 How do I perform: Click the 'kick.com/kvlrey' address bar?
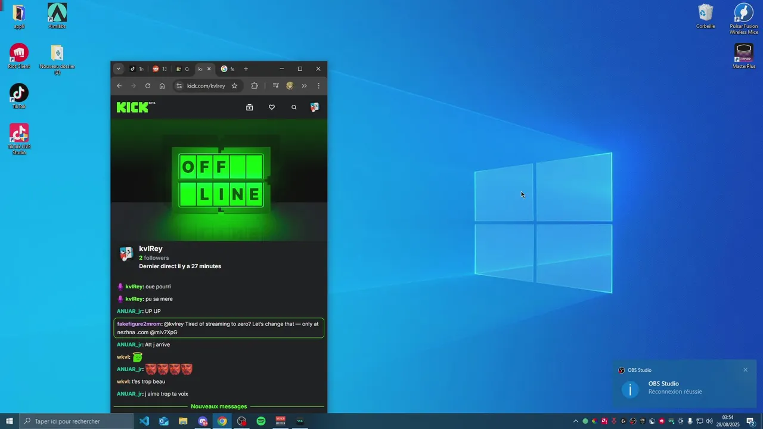pos(206,86)
